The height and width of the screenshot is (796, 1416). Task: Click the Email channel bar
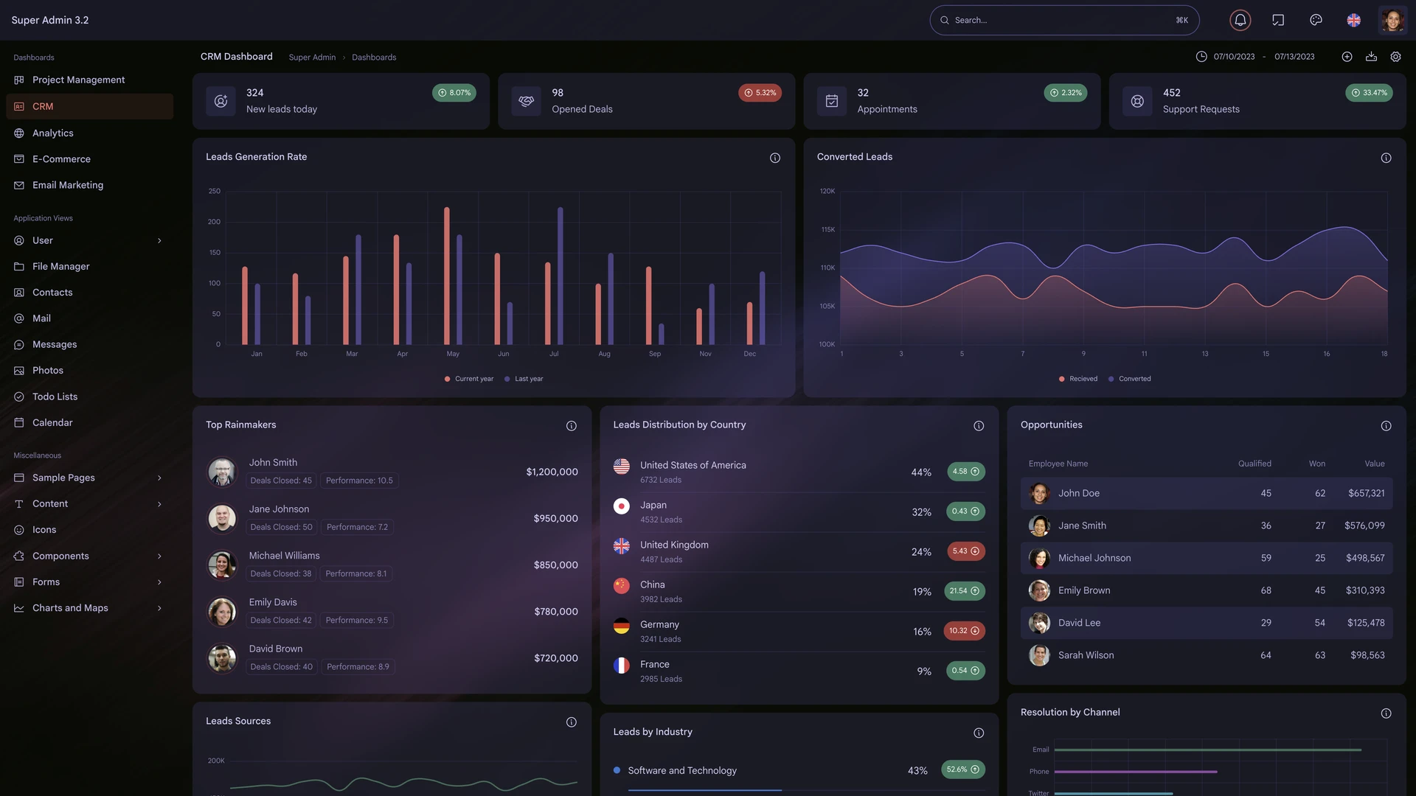(x=1208, y=750)
